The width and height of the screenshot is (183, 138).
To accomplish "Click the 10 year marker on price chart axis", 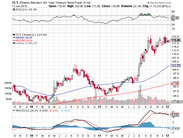I will point(31,107).
